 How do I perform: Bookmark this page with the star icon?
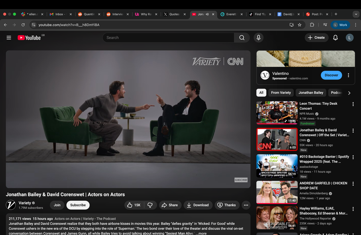click(299, 25)
